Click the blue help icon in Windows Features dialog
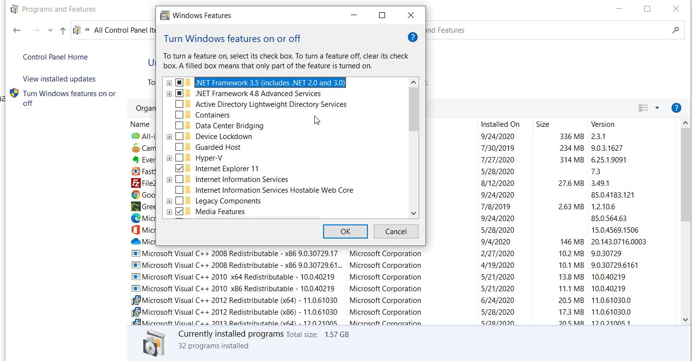 [412, 38]
